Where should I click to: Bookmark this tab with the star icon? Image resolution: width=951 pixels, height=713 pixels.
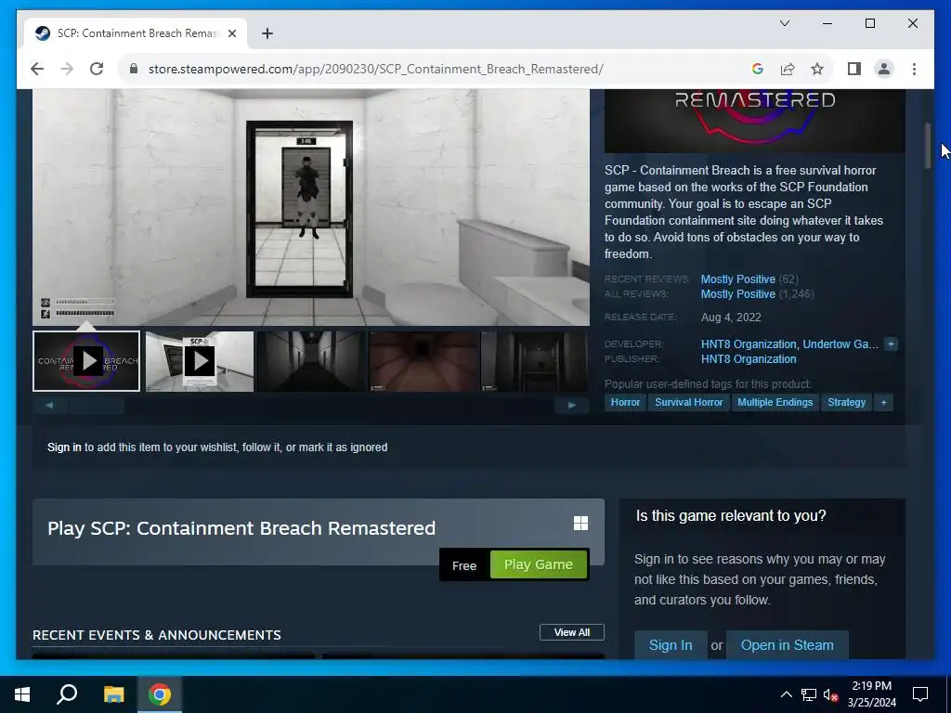pos(817,69)
